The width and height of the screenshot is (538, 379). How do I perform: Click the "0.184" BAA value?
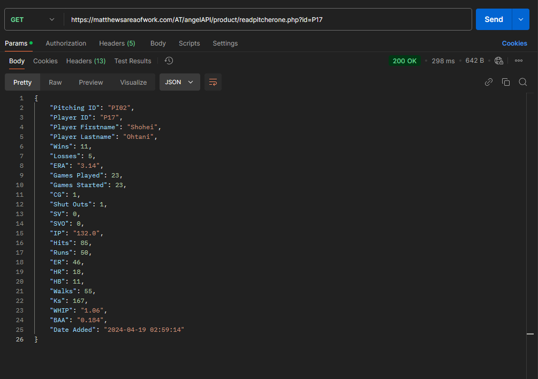pos(90,320)
